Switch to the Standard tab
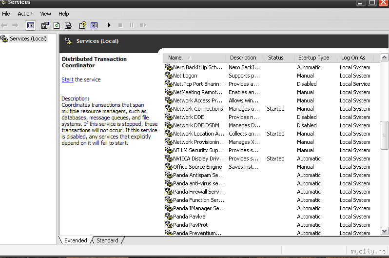 [x=107, y=240]
